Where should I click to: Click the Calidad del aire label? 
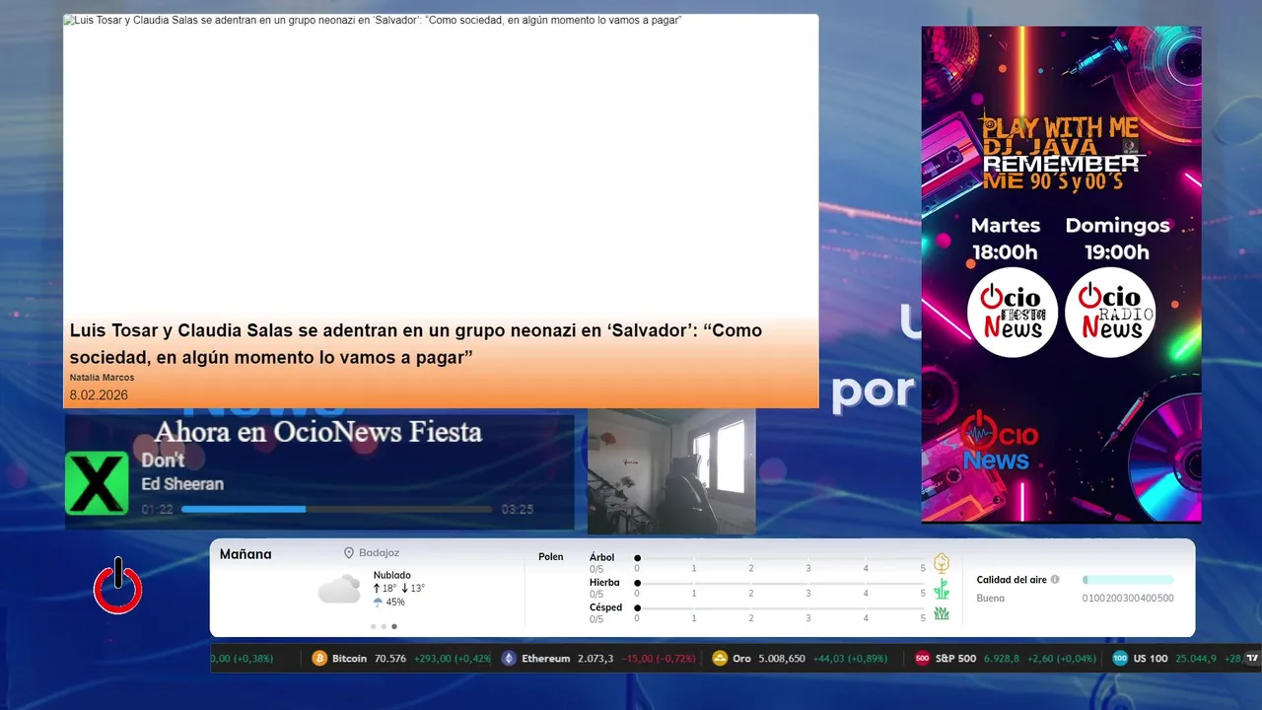pos(1012,580)
